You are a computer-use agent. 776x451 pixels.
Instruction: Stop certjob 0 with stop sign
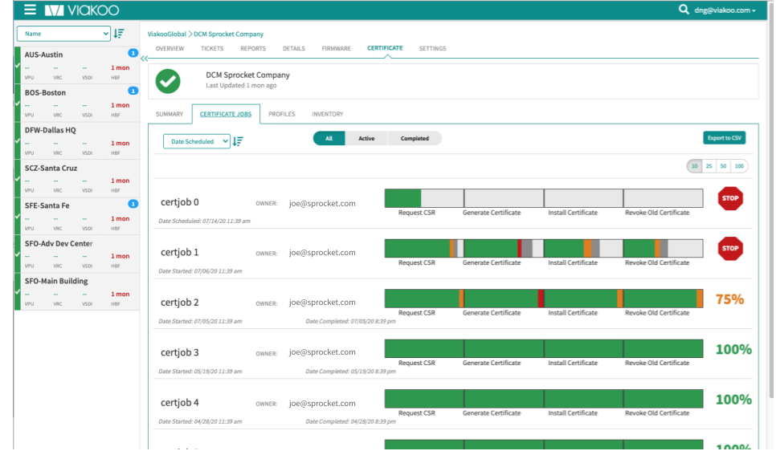pos(730,199)
